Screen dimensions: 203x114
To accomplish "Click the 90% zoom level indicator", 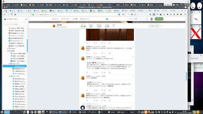I will pos(123,15).
